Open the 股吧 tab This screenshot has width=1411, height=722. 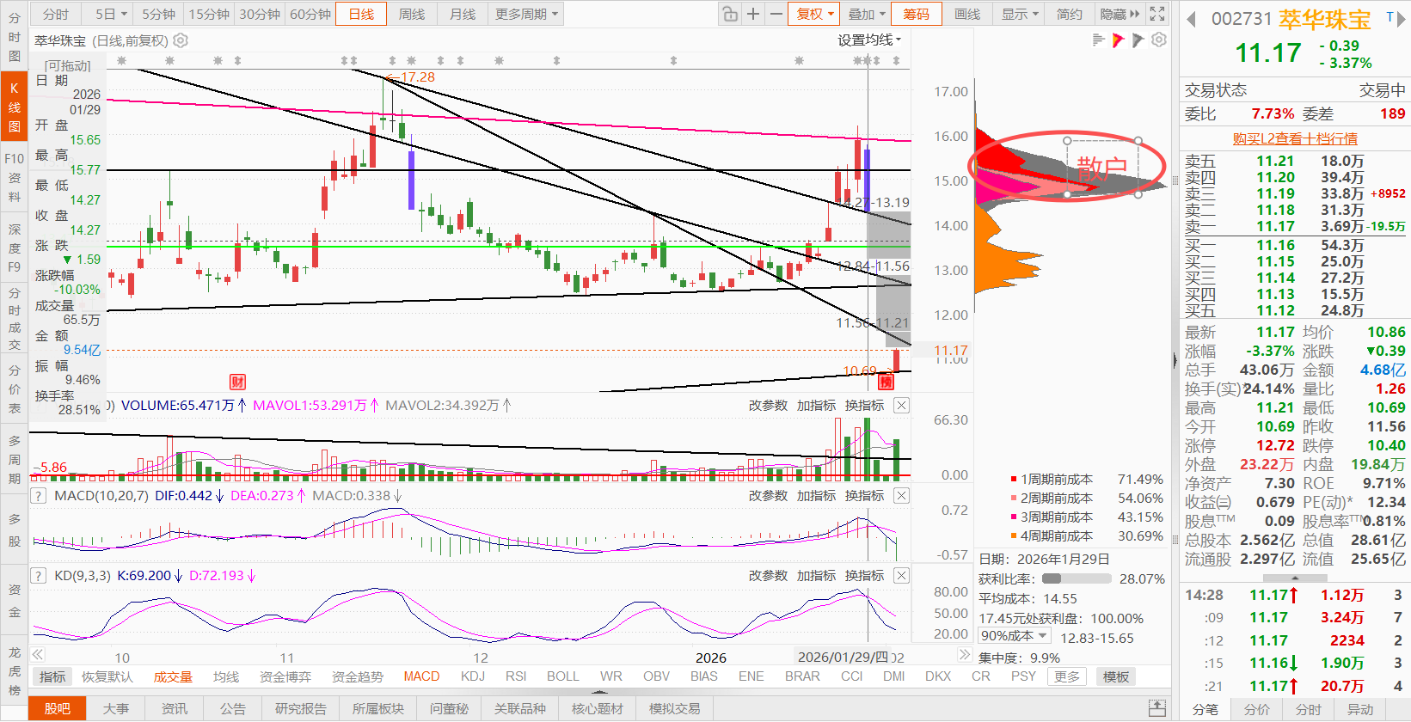pos(58,708)
